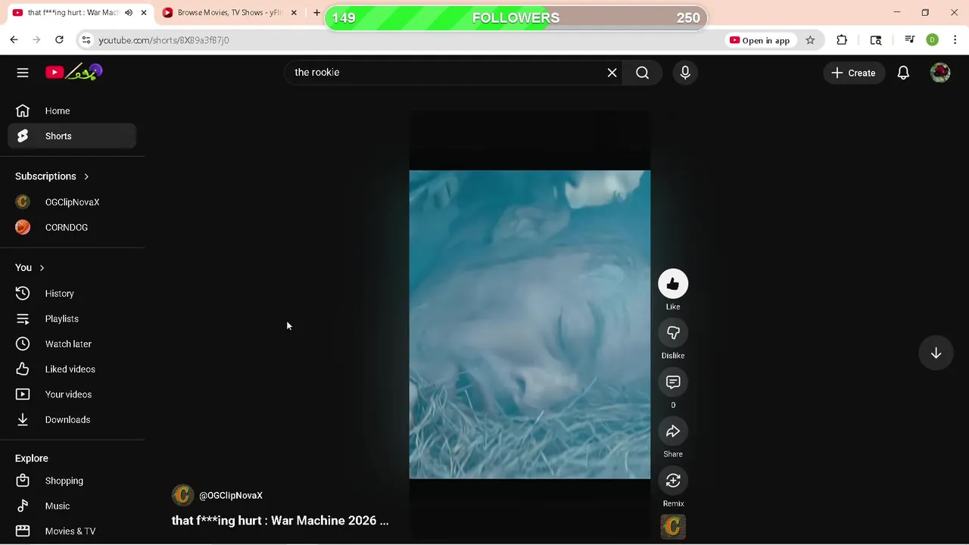
Task: Open the account avatar menu
Action: click(x=940, y=73)
